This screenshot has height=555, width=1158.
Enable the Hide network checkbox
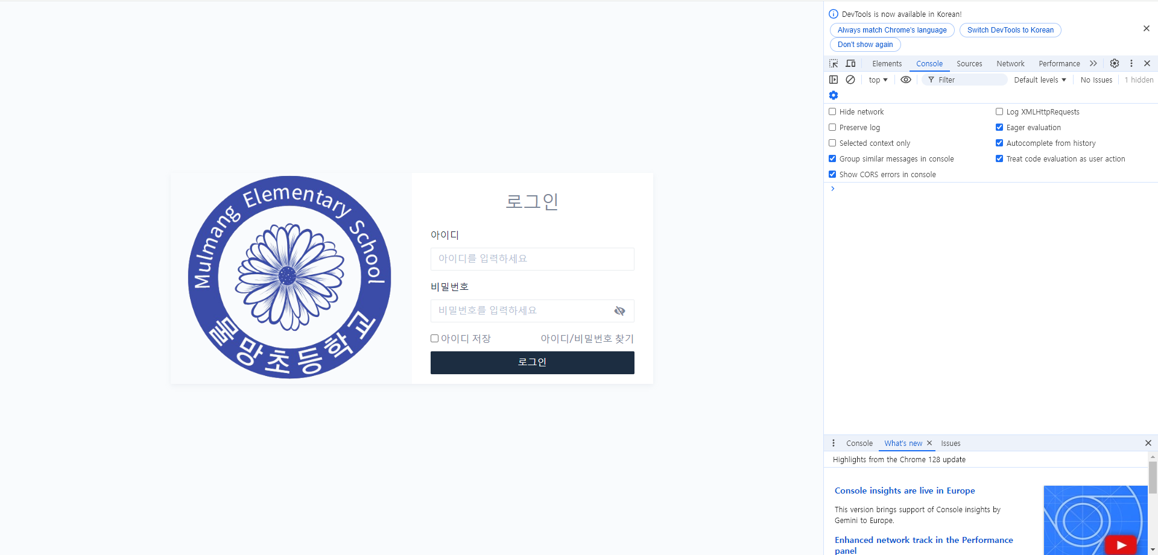[x=832, y=111]
